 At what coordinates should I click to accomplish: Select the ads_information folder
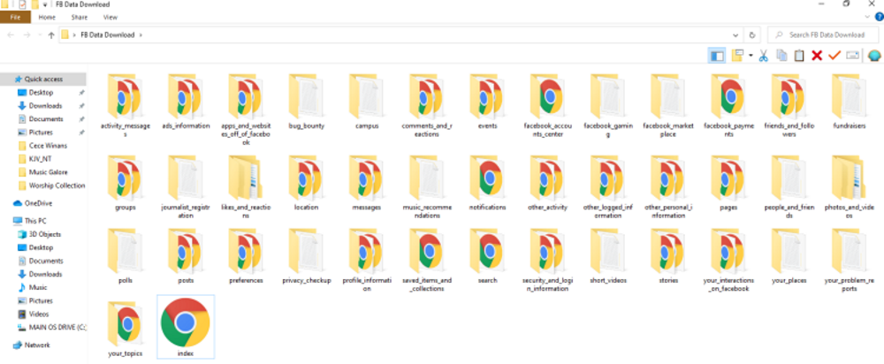click(186, 102)
